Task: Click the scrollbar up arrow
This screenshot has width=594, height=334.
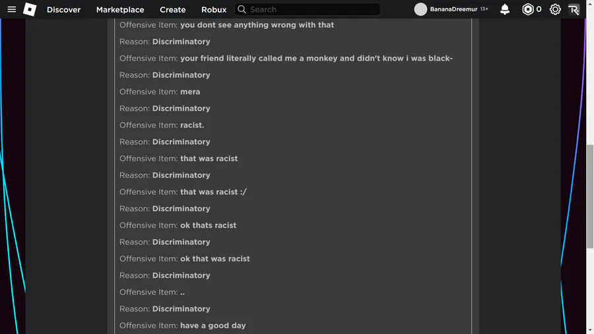Action: [x=590, y=3]
